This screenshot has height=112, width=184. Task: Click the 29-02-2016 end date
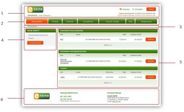pos(110,77)
